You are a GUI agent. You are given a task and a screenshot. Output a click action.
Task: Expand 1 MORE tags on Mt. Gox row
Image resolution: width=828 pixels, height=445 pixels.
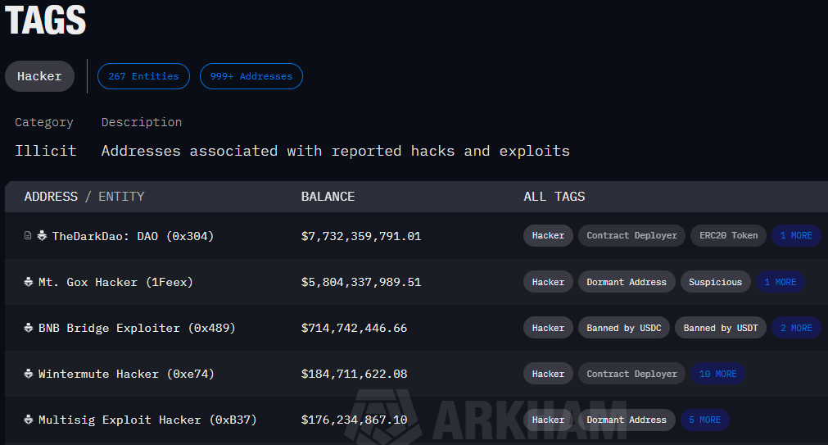point(780,282)
